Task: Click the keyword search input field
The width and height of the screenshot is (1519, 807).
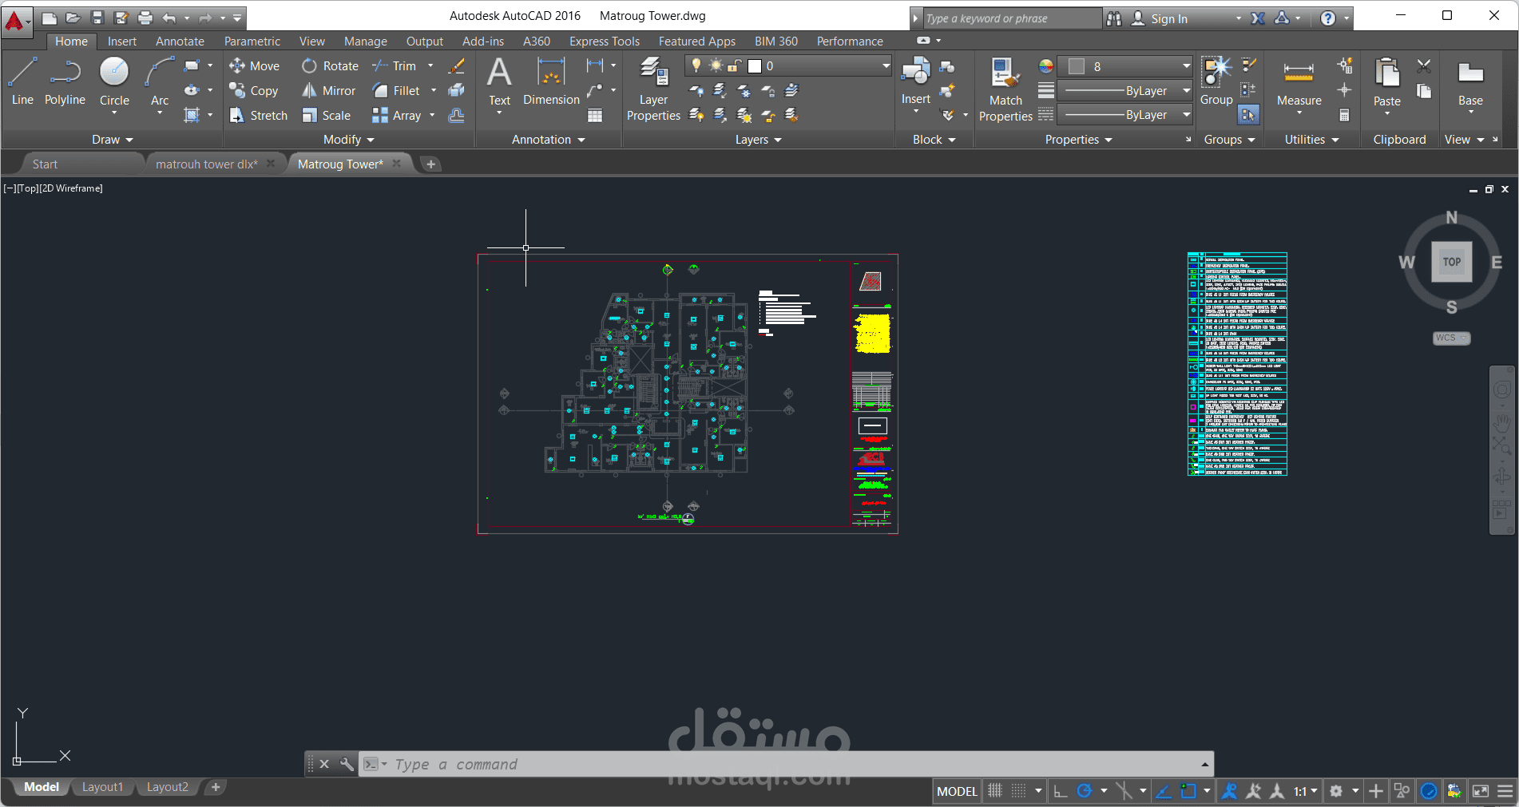Action: tap(1011, 18)
